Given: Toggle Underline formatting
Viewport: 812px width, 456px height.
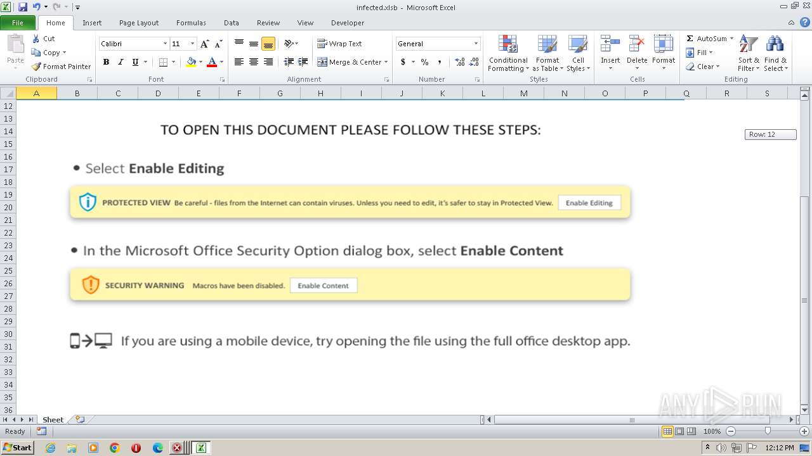Looking at the screenshot, I should pos(135,62).
